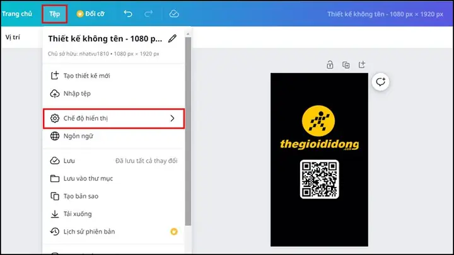Select the QR code on the canvas
Viewport: 454px width, 255px height.
click(319, 179)
